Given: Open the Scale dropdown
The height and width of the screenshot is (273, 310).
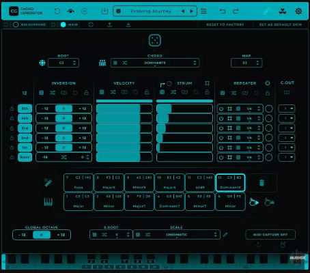Looking at the screenshot, I should (x=176, y=235).
